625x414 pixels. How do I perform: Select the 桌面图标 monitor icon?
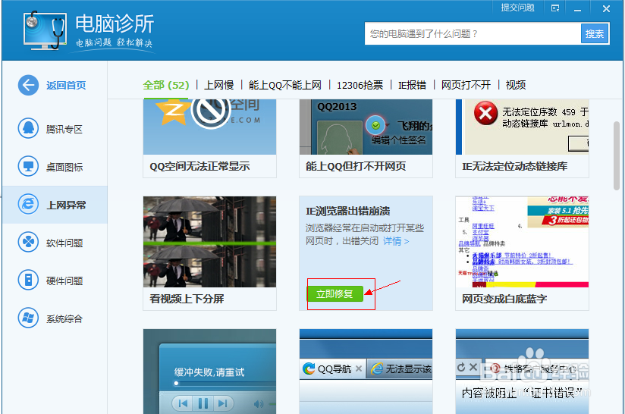click(x=28, y=167)
